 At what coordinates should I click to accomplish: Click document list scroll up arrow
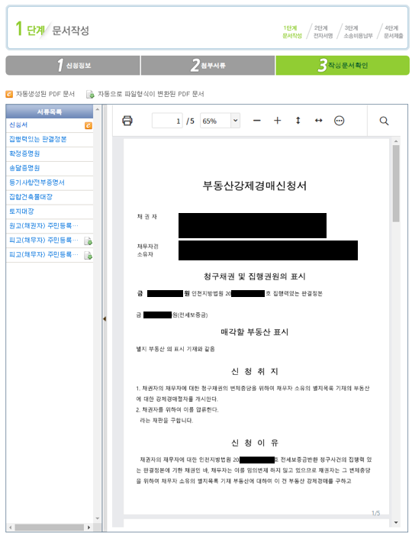coord(98,109)
